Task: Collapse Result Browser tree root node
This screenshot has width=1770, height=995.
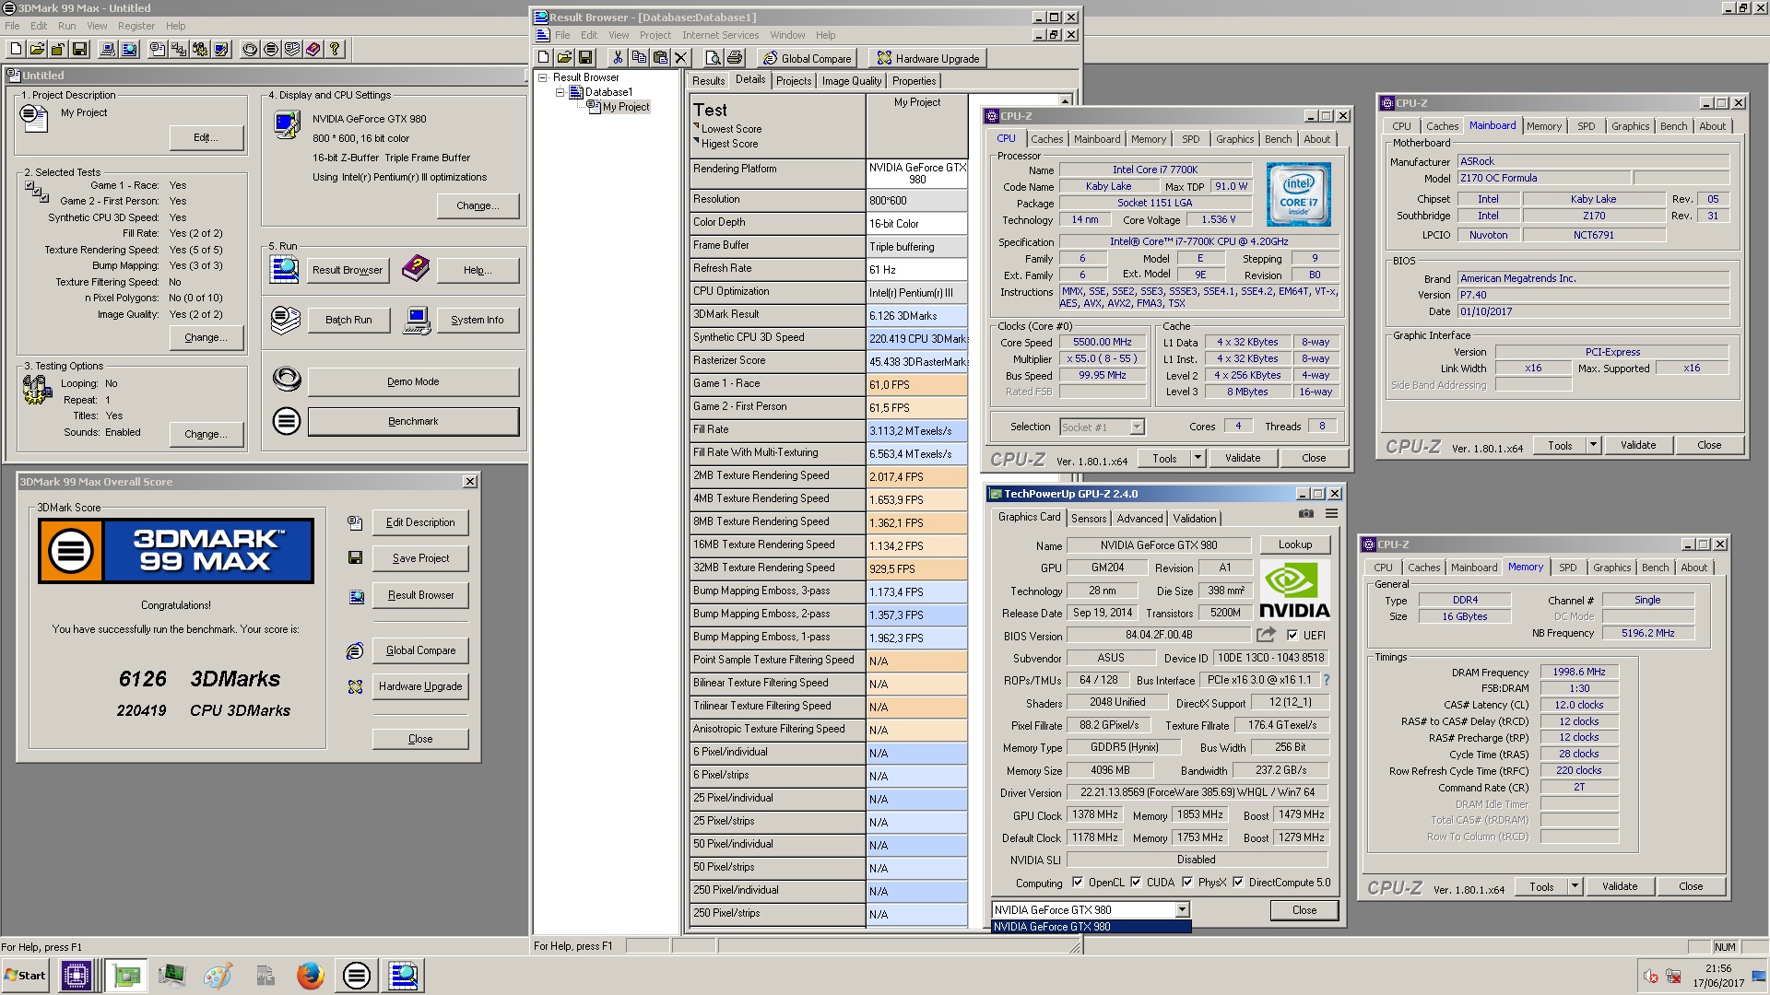Action: [543, 77]
